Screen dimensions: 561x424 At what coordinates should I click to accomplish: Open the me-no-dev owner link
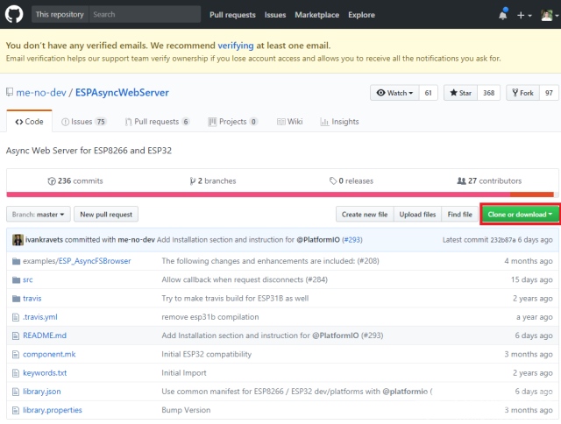[x=41, y=93]
